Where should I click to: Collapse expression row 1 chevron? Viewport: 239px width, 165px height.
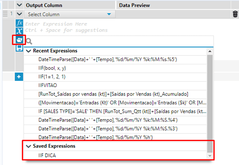(x=19, y=14)
